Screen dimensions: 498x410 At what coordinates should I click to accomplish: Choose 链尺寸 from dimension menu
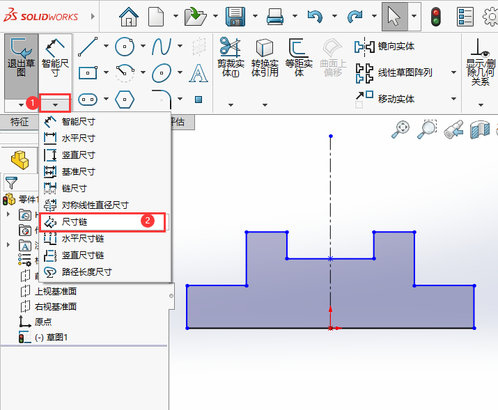[x=104, y=188]
